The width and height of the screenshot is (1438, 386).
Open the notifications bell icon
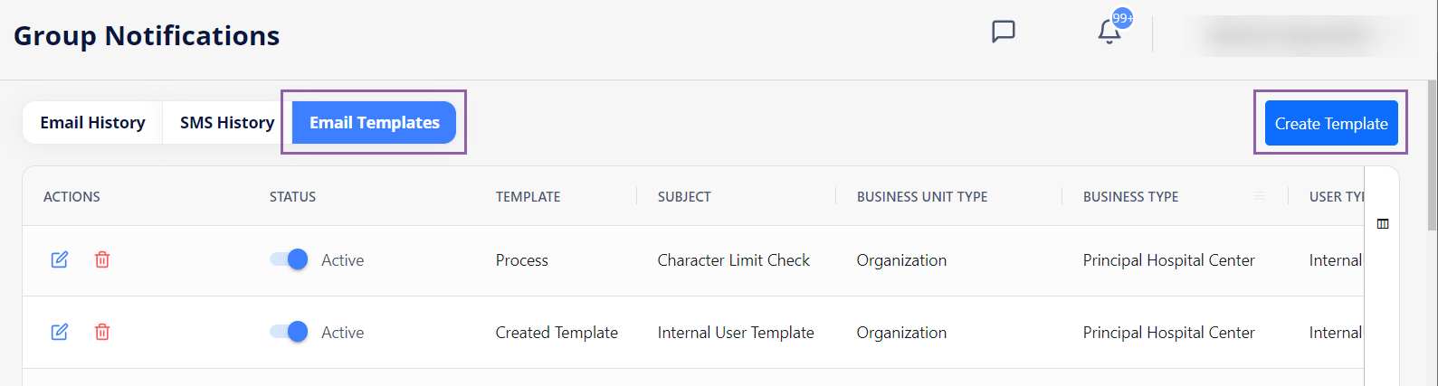coord(1109,33)
